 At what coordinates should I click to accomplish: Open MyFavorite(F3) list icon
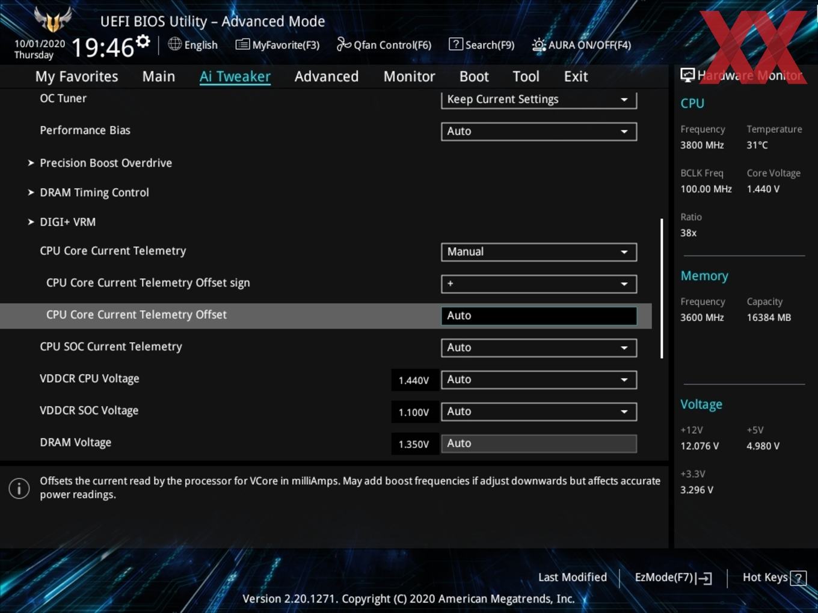point(242,44)
